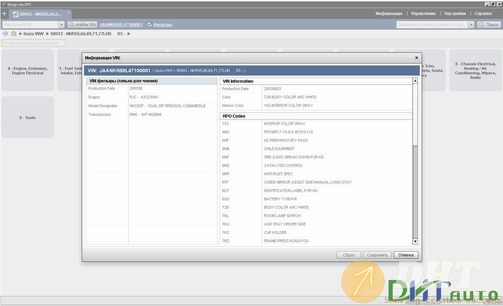Select Isuzu WW in the breadcrumb
The height and width of the screenshot is (306, 503).
[34, 33]
